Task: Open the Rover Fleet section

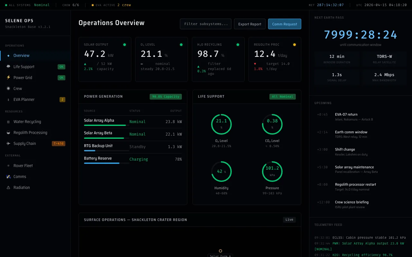Action: pos(23,166)
